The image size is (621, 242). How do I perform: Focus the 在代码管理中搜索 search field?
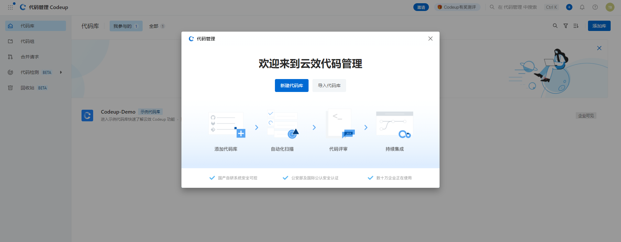(517, 7)
